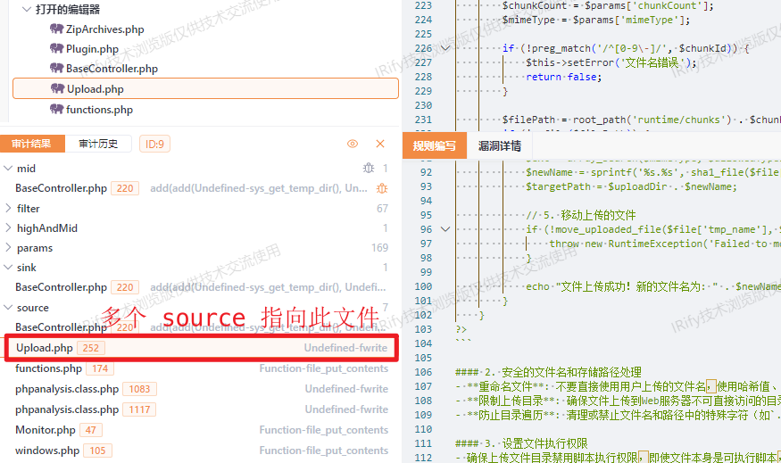
Task: Click the count 169 on the params row
Action: pos(379,247)
